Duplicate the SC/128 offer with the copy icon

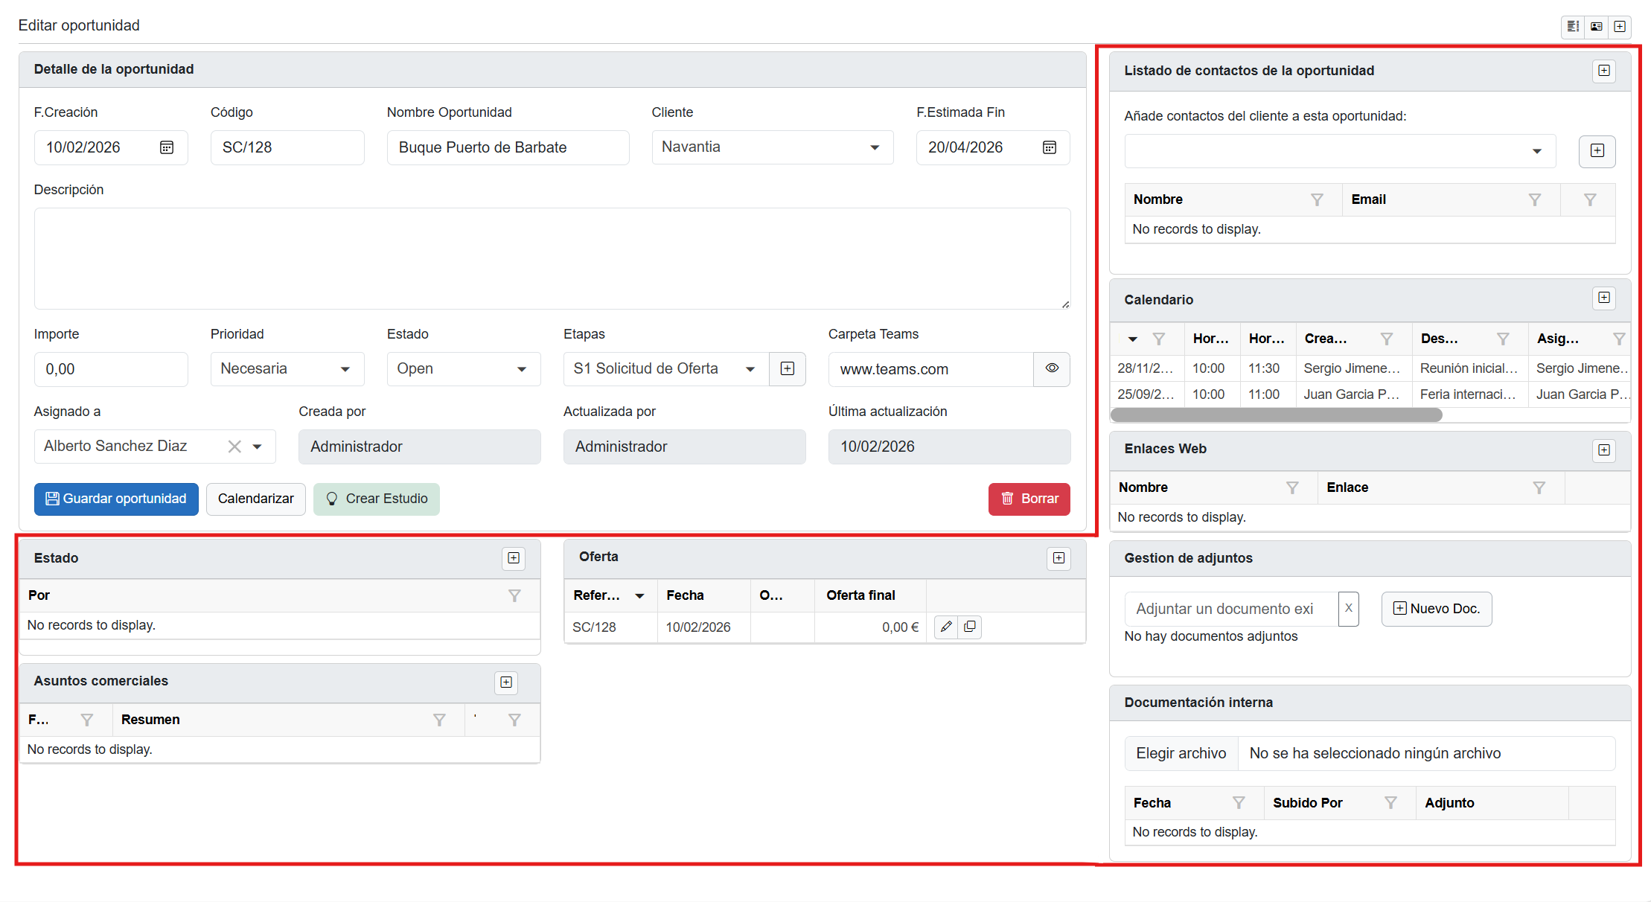969,627
